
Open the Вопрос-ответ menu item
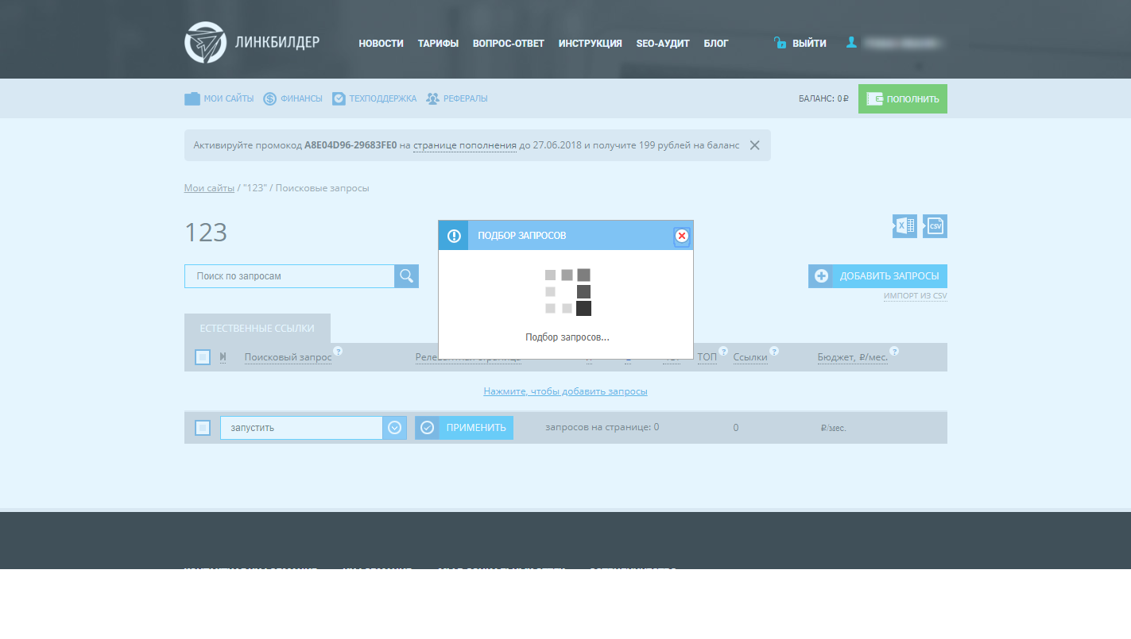[x=509, y=44]
